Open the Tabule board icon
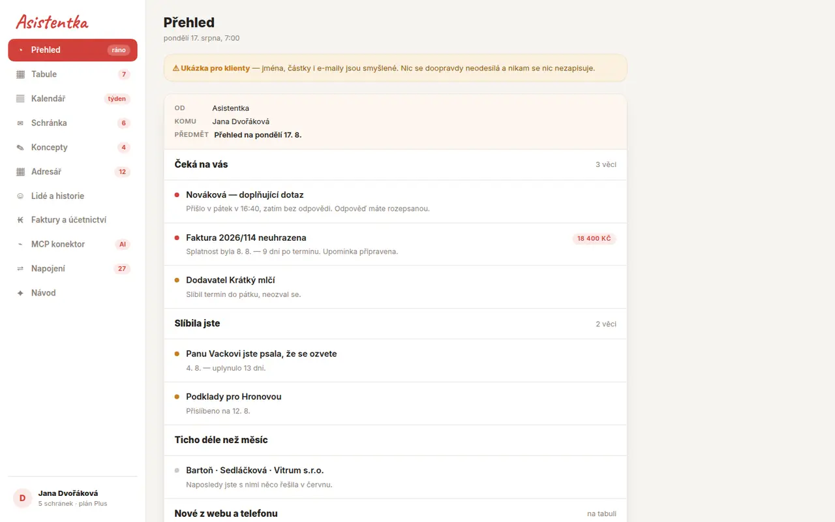This screenshot has width=835, height=522. [x=20, y=74]
